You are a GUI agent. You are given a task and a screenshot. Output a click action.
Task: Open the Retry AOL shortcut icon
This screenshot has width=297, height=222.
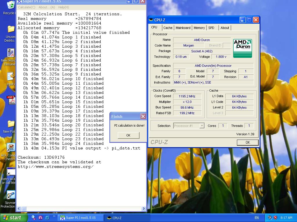tap(11, 171)
